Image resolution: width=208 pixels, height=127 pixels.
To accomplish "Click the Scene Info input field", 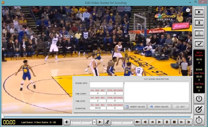I will 106,85.
